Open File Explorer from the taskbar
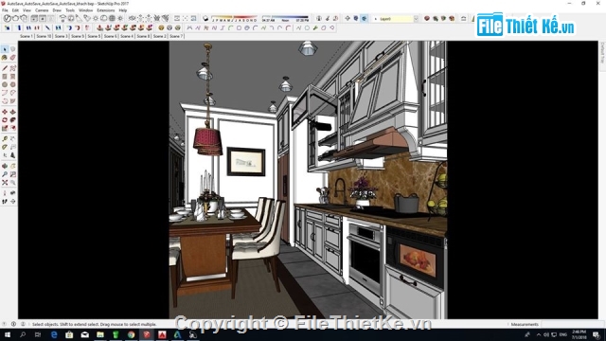The image size is (606, 341). pyautogui.click(x=100, y=334)
